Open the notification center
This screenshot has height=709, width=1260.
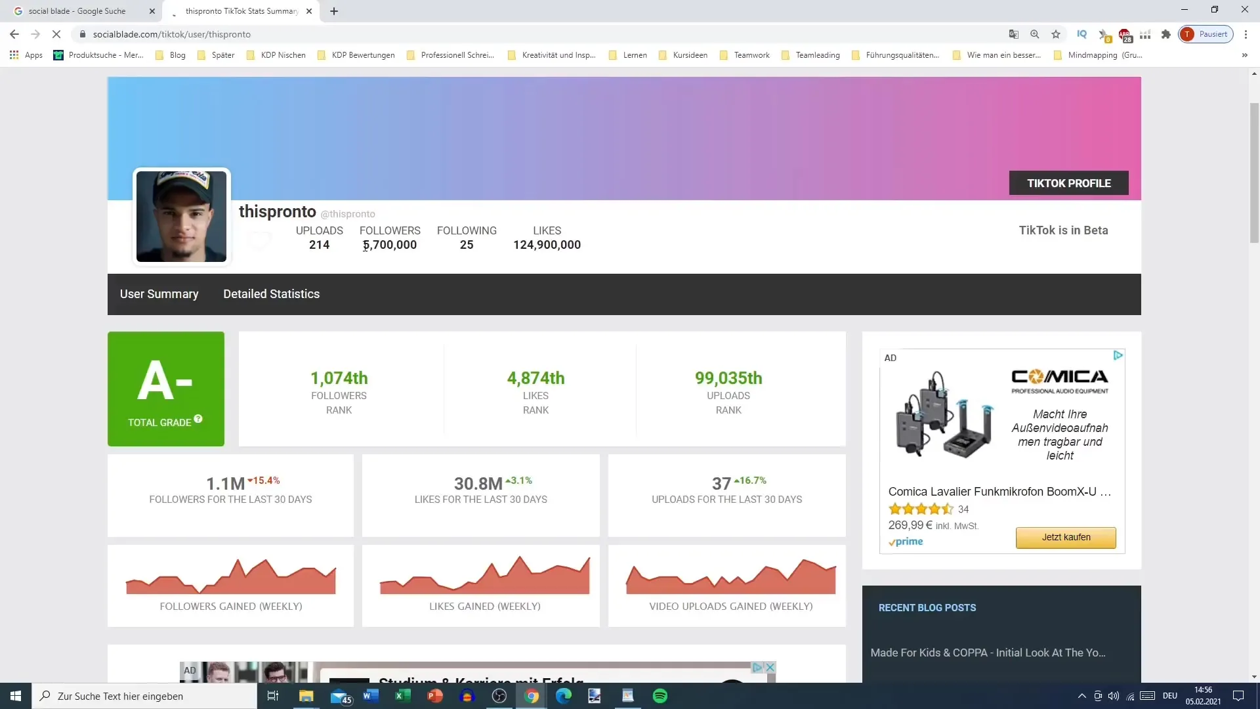coord(1238,696)
